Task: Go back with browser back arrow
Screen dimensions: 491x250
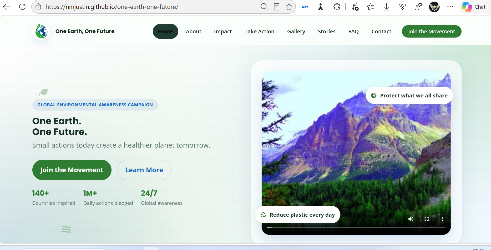Action: point(7,7)
